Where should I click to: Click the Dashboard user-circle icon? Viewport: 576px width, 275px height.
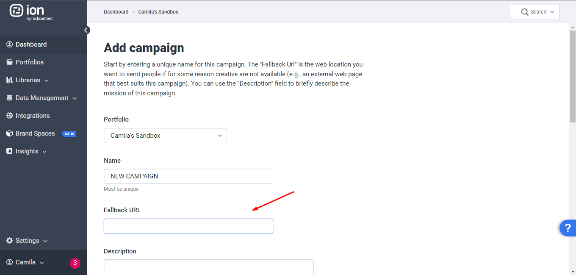[9, 44]
